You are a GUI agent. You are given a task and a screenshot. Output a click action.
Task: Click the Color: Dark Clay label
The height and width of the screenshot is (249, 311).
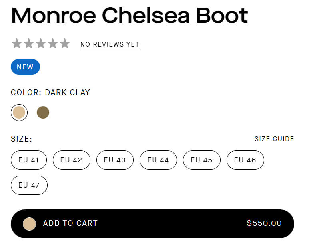click(x=50, y=93)
